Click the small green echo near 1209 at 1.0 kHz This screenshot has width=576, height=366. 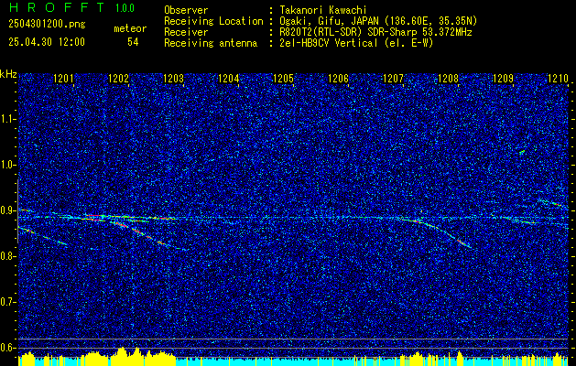[x=522, y=152]
